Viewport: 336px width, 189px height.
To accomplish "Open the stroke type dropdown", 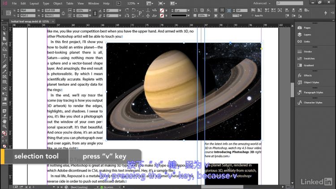I will coord(188,16).
